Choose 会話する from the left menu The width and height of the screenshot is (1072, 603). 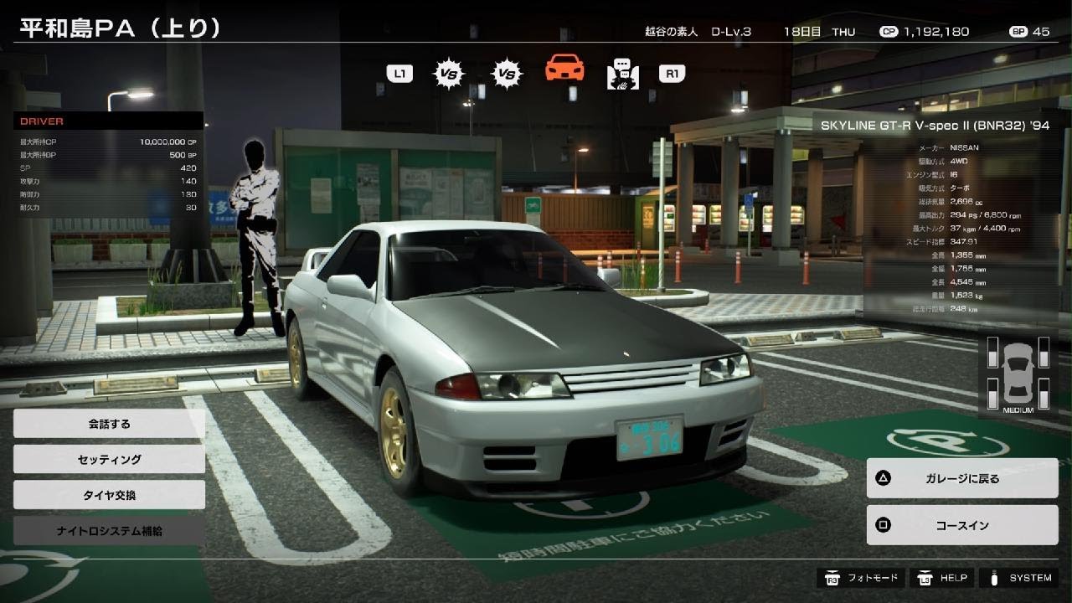coord(109,424)
